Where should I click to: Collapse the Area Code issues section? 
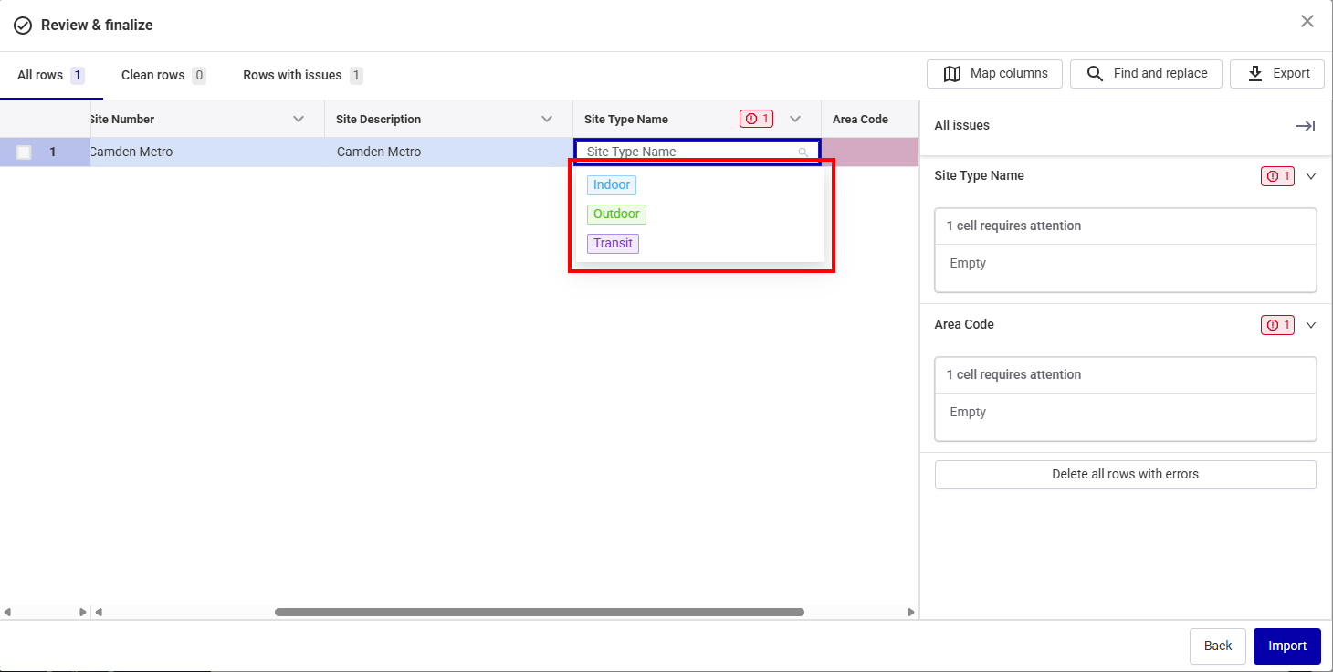(x=1311, y=325)
